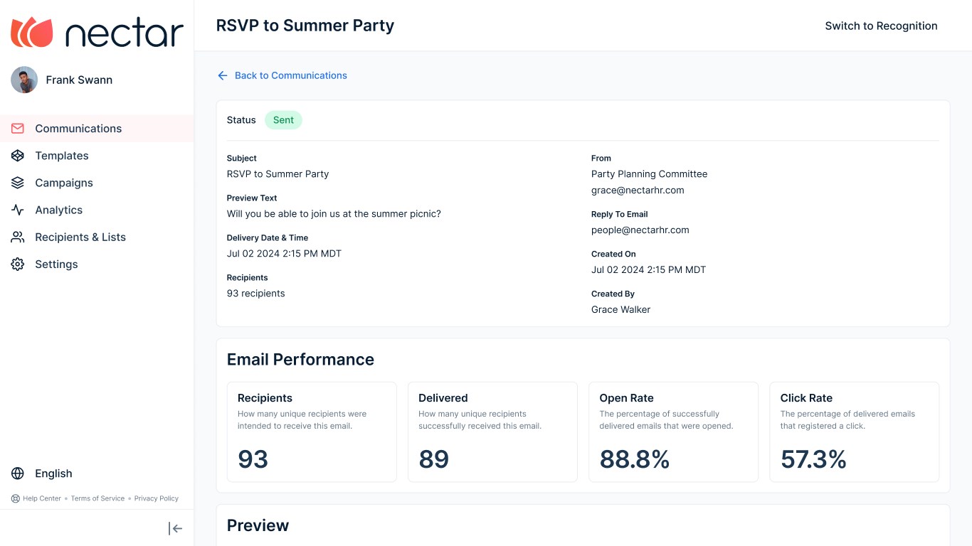Click the Settings gear icon
Image resolution: width=972 pixels, height=546 pixels.
click(x=18, y=264)
